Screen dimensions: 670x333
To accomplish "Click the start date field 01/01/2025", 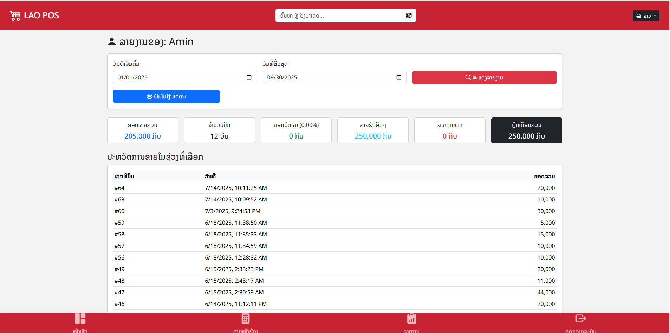I will coord(179,77).
